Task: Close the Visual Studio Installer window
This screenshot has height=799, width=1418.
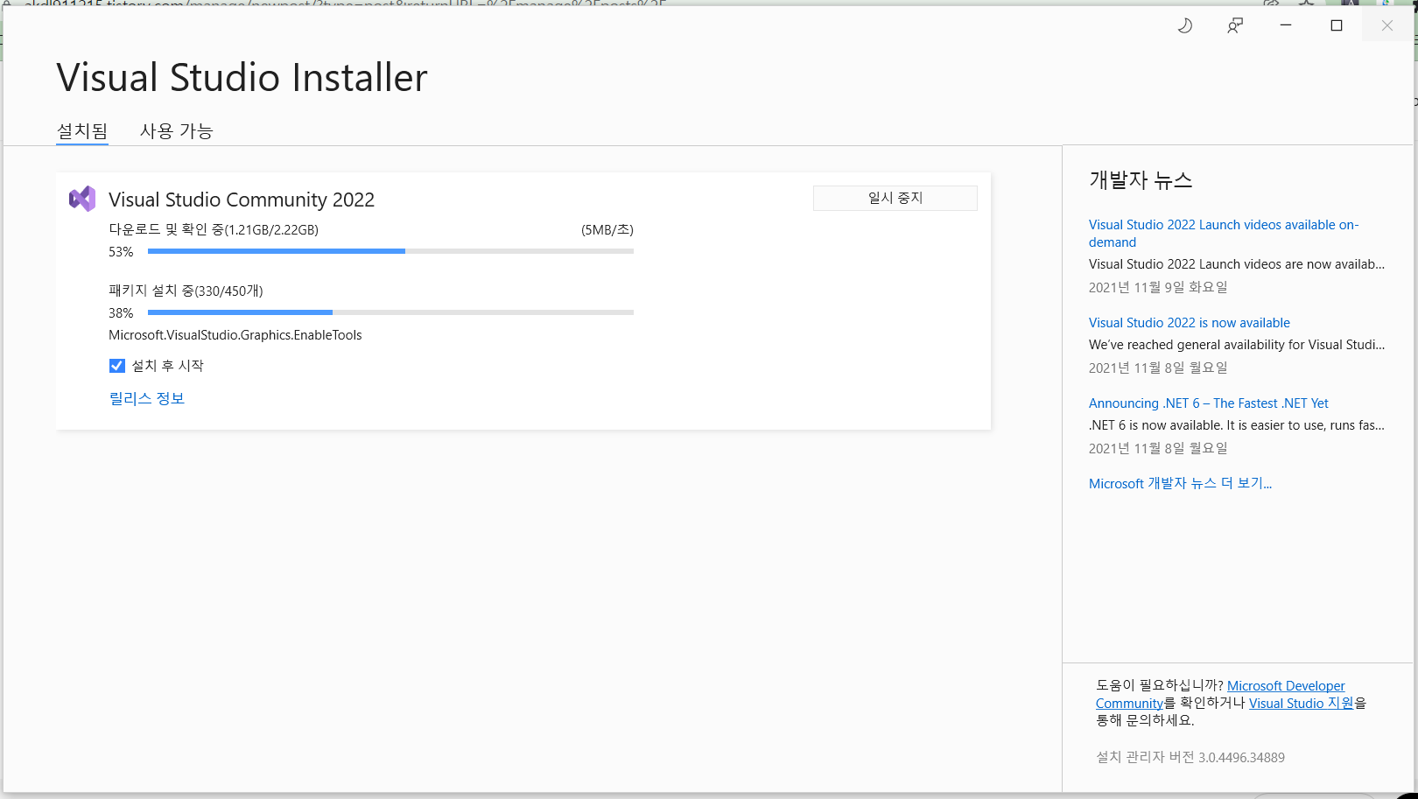Action: [1387, 25]
